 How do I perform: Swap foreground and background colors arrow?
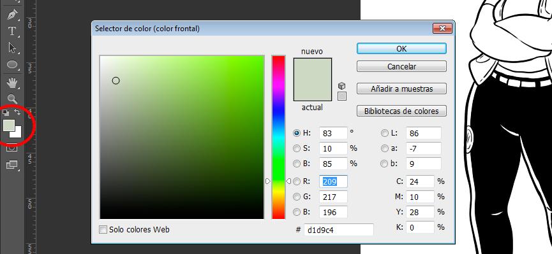pyautogui.click(x=17, y=113)
